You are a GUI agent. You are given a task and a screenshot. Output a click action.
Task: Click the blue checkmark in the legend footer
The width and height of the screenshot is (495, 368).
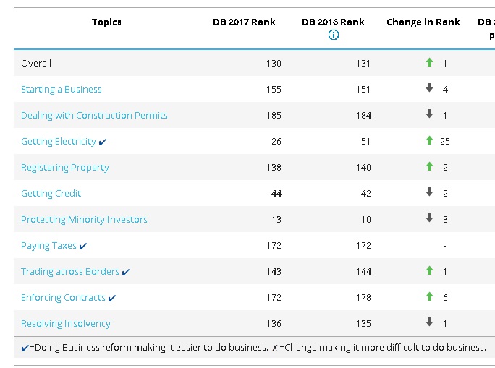click(x=25, y=348)
